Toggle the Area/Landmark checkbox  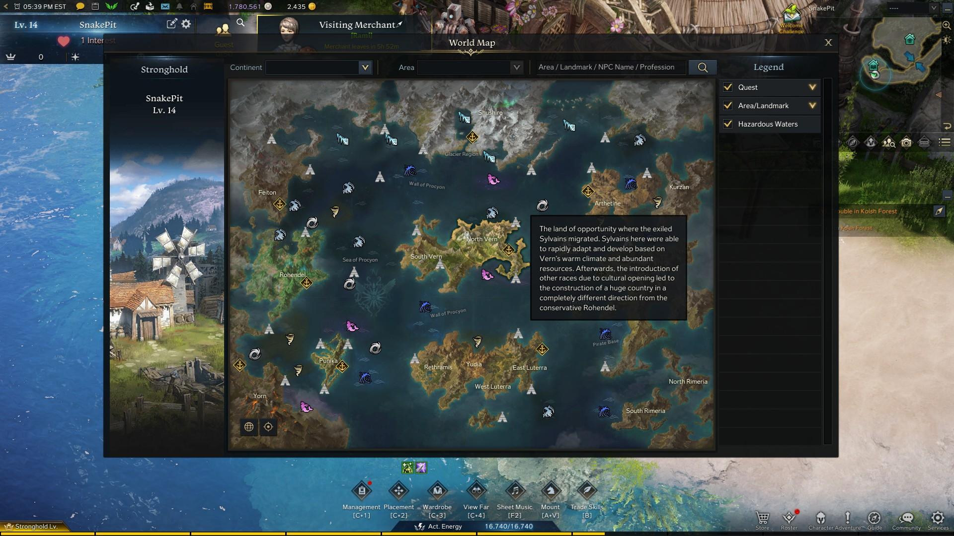728,106
